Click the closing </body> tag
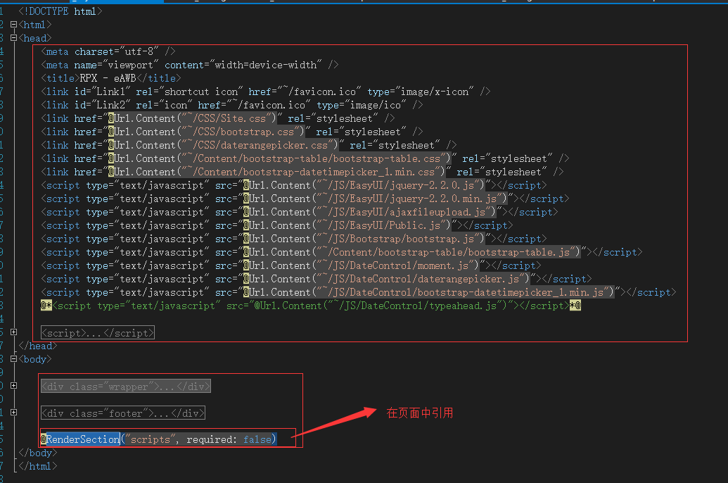728x483 pixels. [37, 453]
